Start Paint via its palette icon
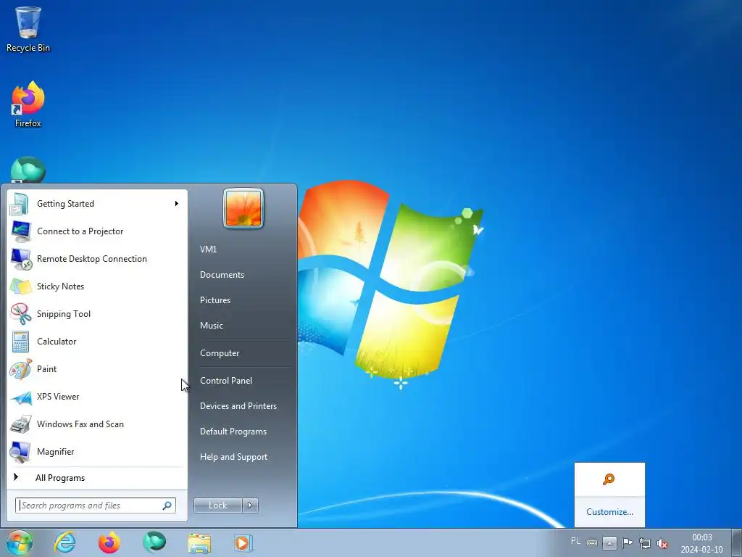The width and height of the screenshot is (742, 557). click(x=20, y=369)
